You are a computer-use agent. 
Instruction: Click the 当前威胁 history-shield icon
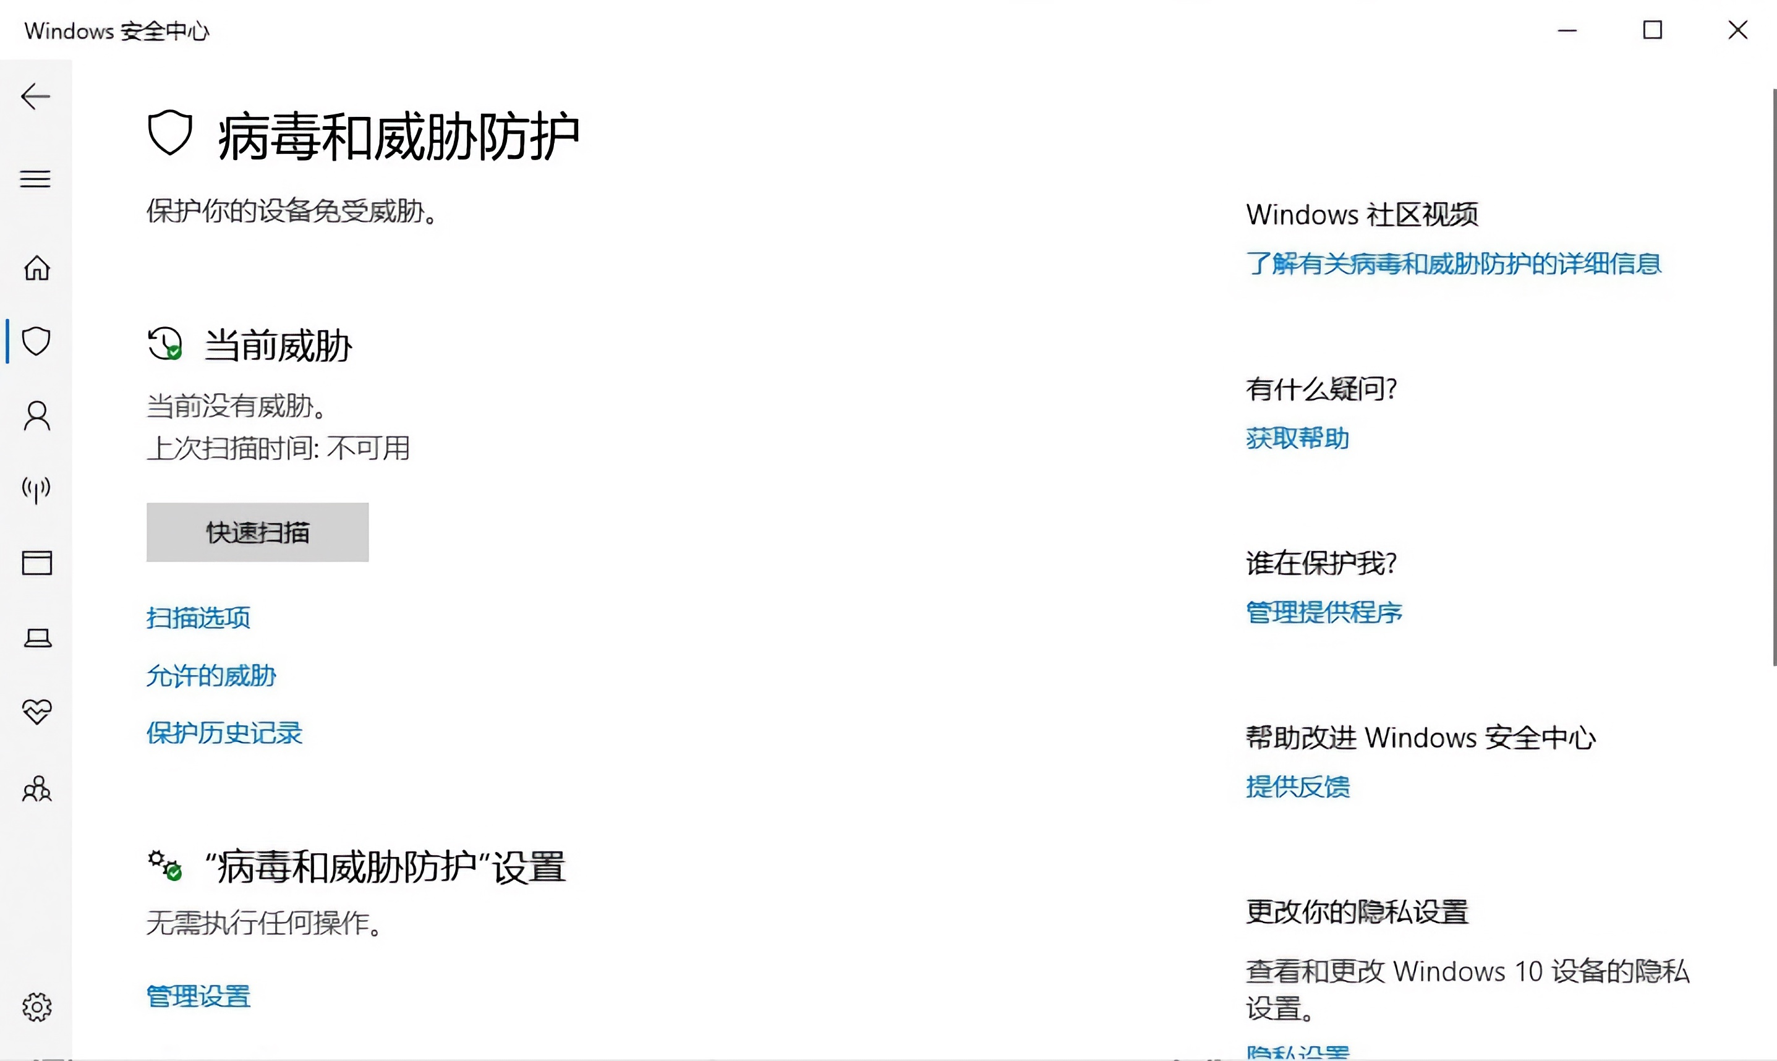pos(166,344)
